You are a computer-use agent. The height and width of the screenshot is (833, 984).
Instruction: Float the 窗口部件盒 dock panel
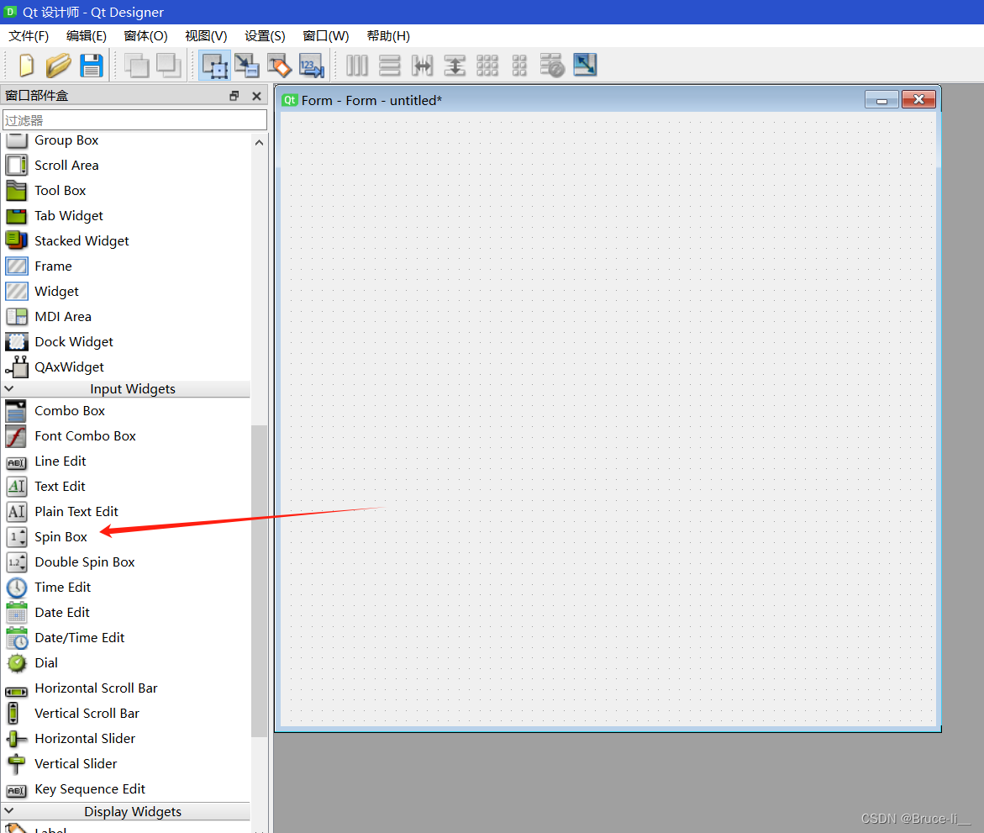234,96
